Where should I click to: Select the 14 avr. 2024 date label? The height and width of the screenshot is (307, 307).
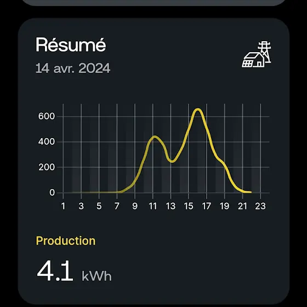[x=73, y=68]
